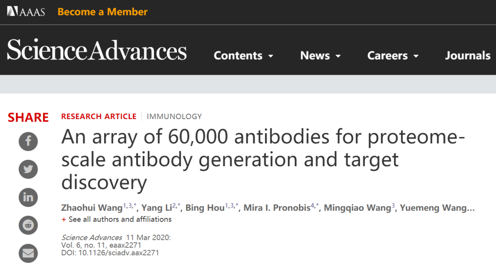Open the News dropdown menu

320,56
